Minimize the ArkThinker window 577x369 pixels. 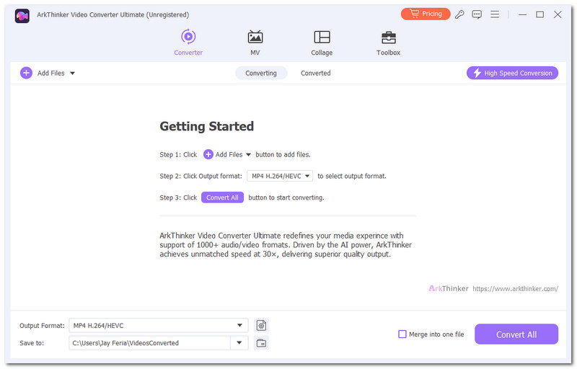click(x=522, y=14)
